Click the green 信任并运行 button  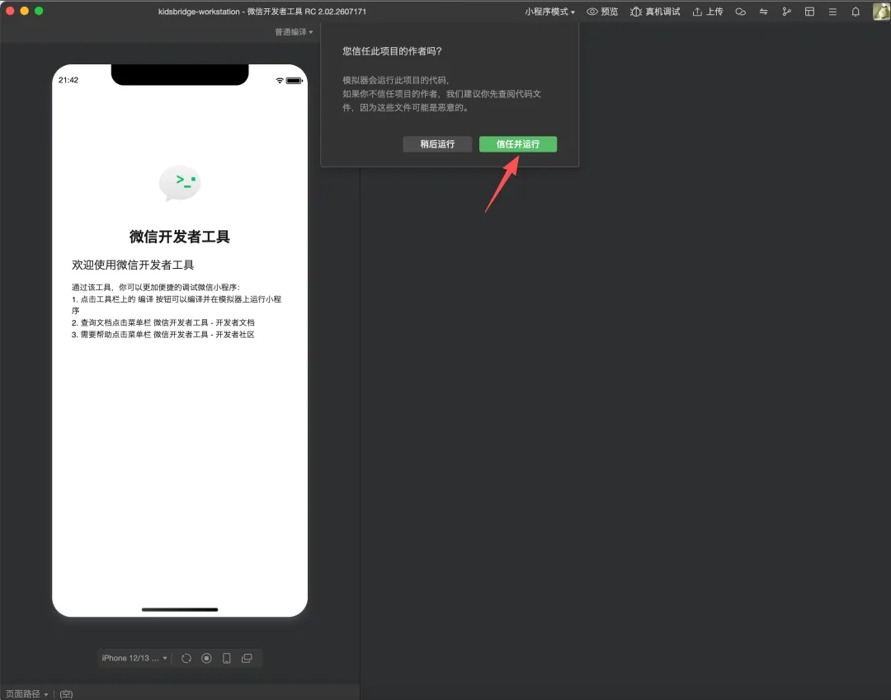click(517, 144)
